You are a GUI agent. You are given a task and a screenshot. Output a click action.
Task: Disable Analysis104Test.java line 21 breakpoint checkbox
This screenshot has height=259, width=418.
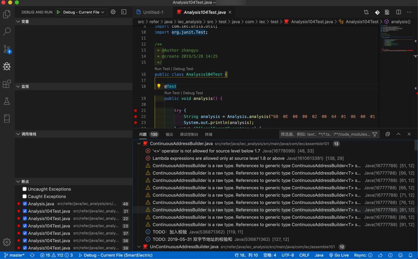pos(25,211)
